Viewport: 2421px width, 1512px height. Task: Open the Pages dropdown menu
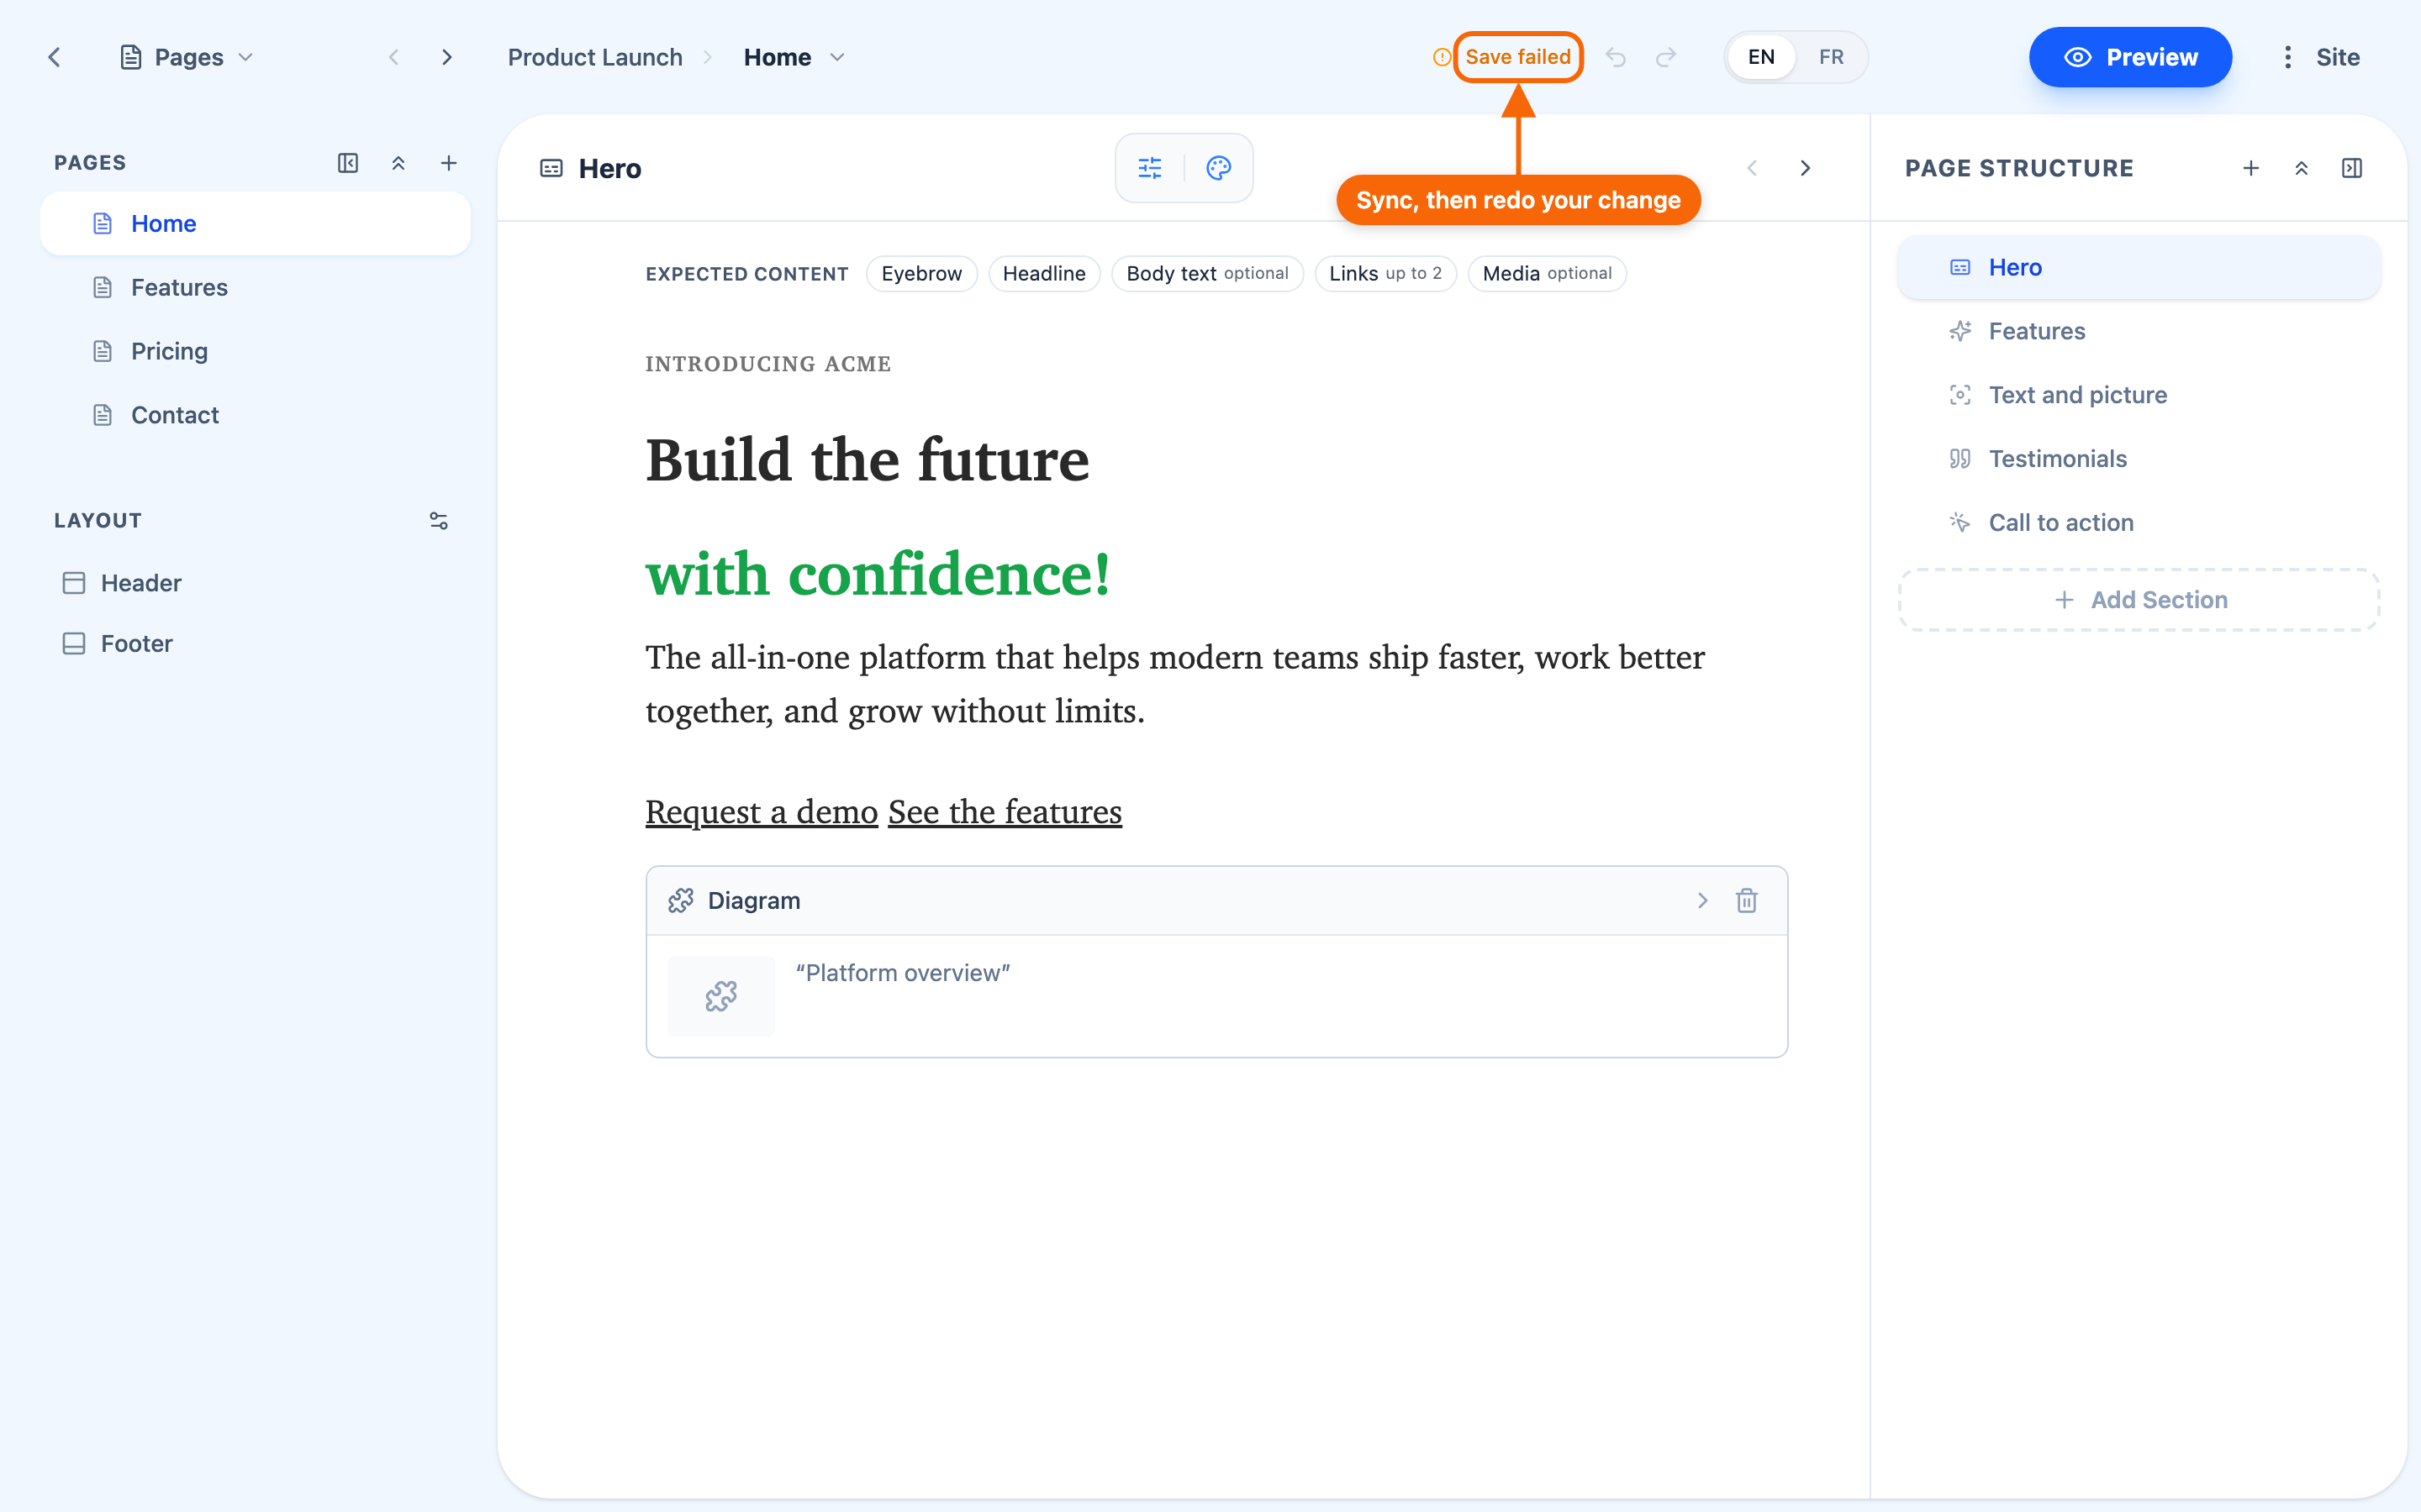[187, 57]
